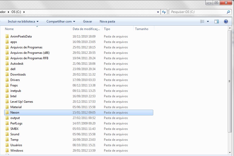Toggle the preview pane icon
234x156 pixels.
point(217,21)
